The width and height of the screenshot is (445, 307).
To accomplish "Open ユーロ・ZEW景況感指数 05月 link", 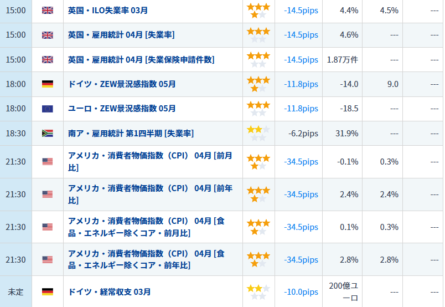I will (x=122, y=109).
